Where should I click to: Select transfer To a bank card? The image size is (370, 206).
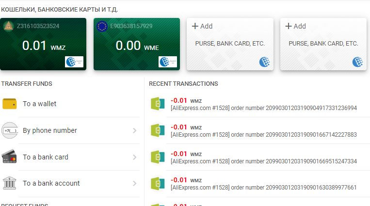70,157
